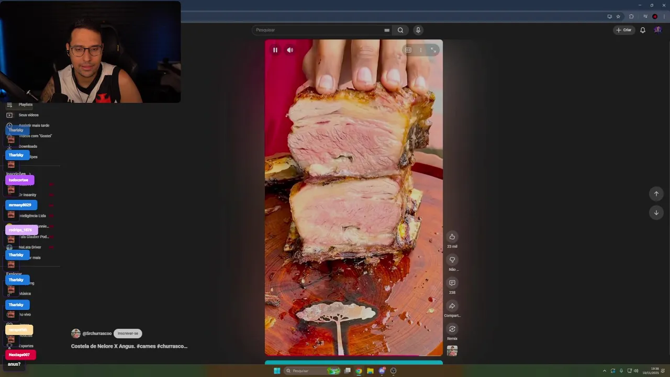Open Chrome from the taskbar
This screenshot has width=670, height=377.
pos(359,371)
